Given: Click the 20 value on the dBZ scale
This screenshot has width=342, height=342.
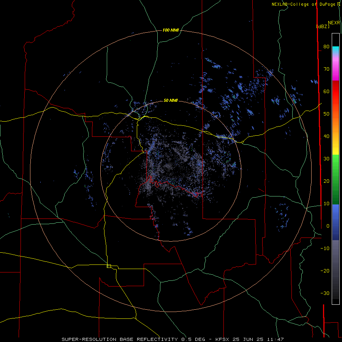Looking at the screenshot, I should pos(326,181).
